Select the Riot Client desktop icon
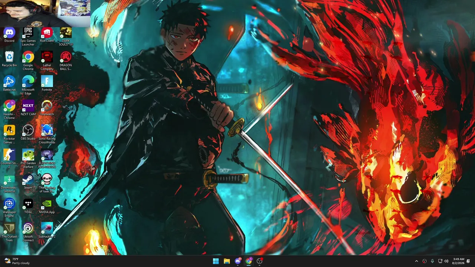This screenshot has height=267, width=475. pos(47,35)
